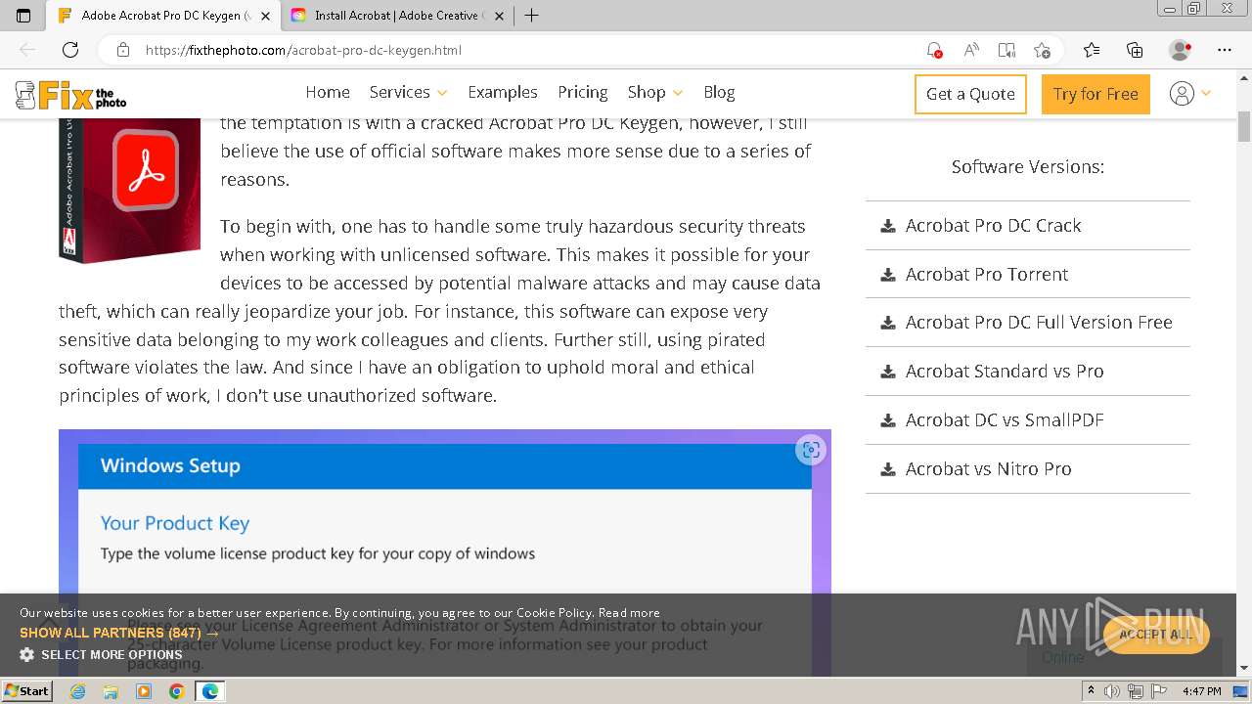Click the browser profile avatar
1252x704 pixels.
click(1181, 50)
